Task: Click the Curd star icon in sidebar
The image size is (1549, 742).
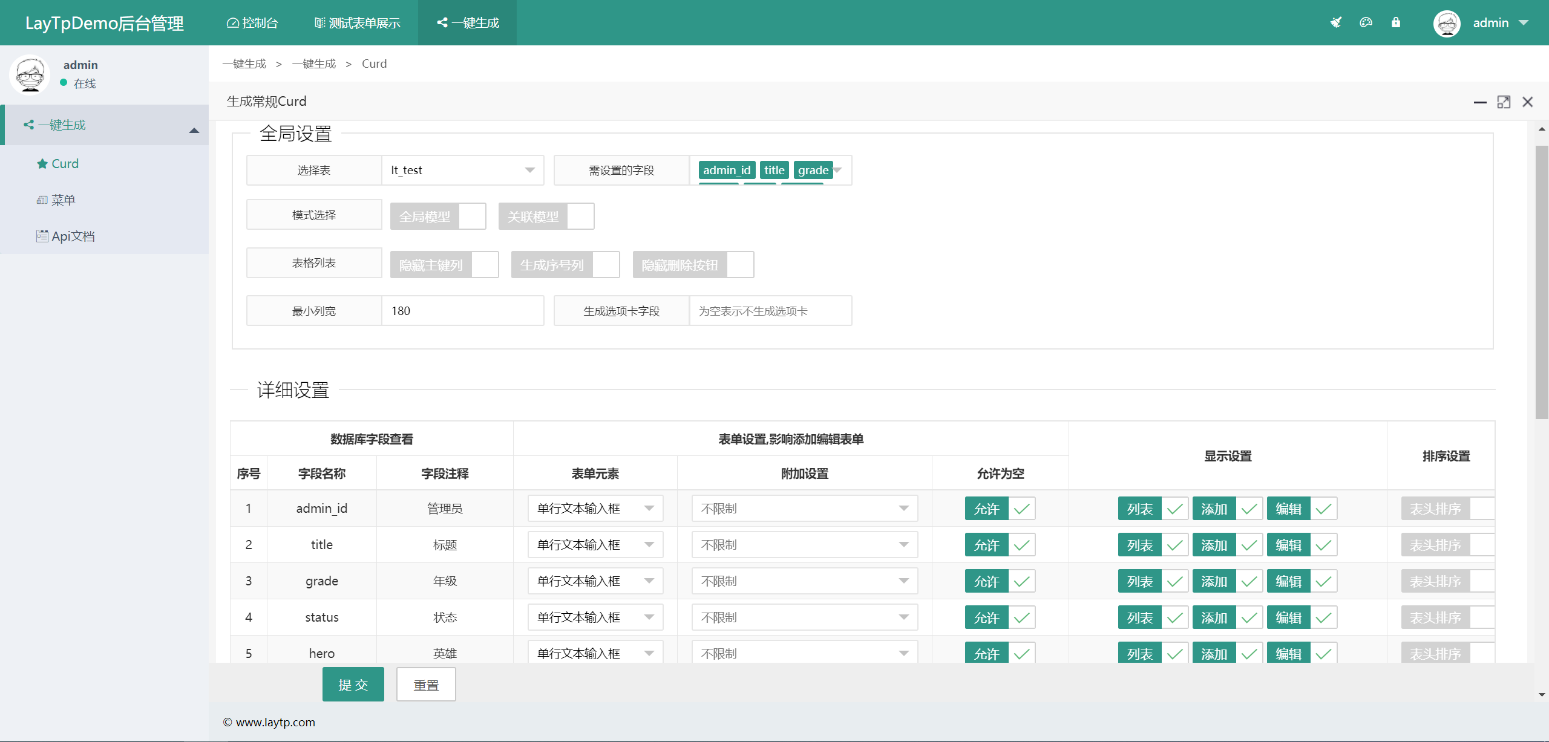Action: (x=42, y=164)
